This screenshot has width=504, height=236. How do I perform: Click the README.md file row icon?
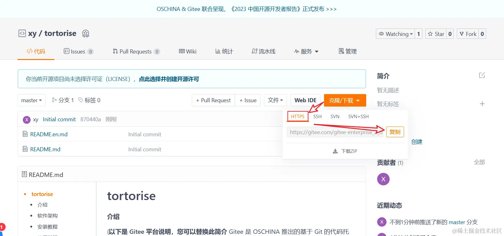25,149
